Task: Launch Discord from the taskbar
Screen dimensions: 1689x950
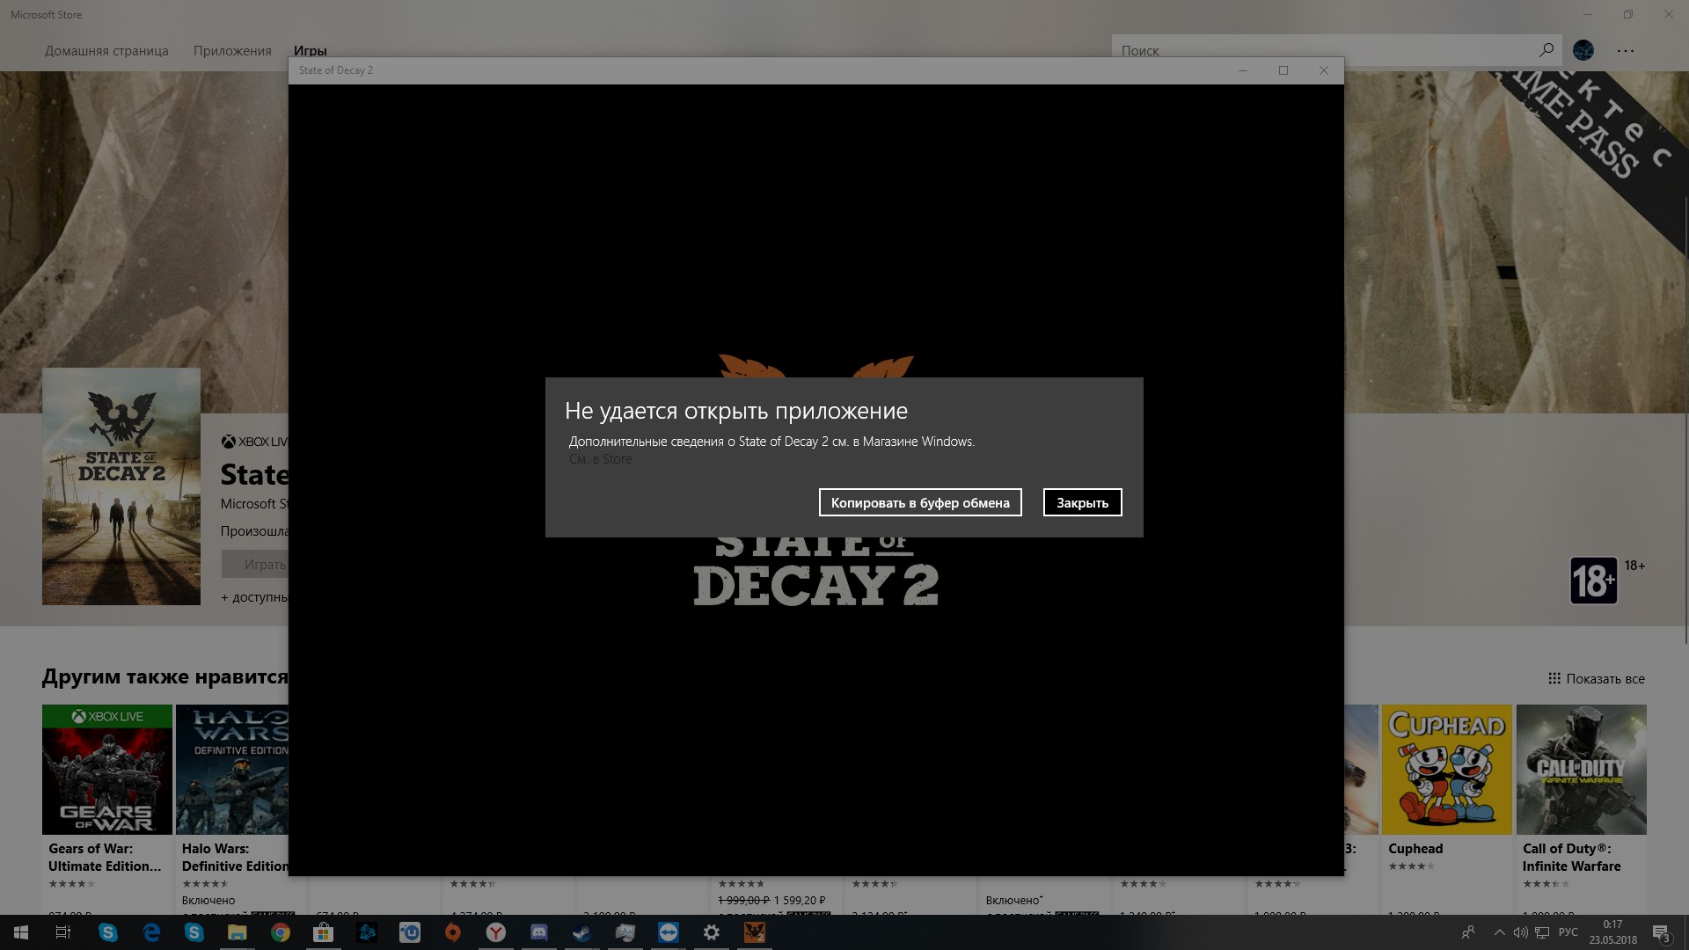Action: (539, 932)
